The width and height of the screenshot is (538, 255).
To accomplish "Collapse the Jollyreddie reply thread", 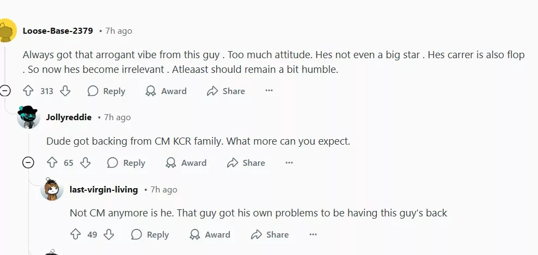I will [28, 163].
